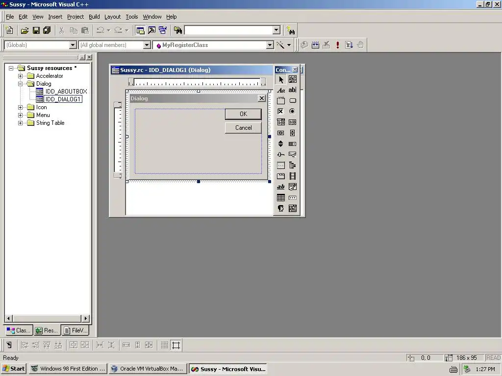This screenshot has height=376, width=502.
Task: Switch to the ClassView tab
Action: pos(19,330)
